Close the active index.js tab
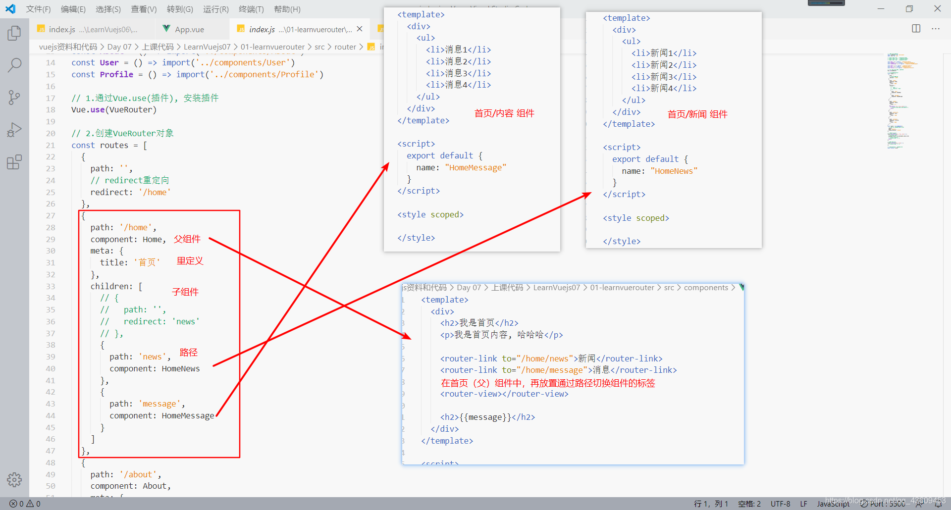Image resolution: width=951 pixels, height=510 pixels. (360, 29)
